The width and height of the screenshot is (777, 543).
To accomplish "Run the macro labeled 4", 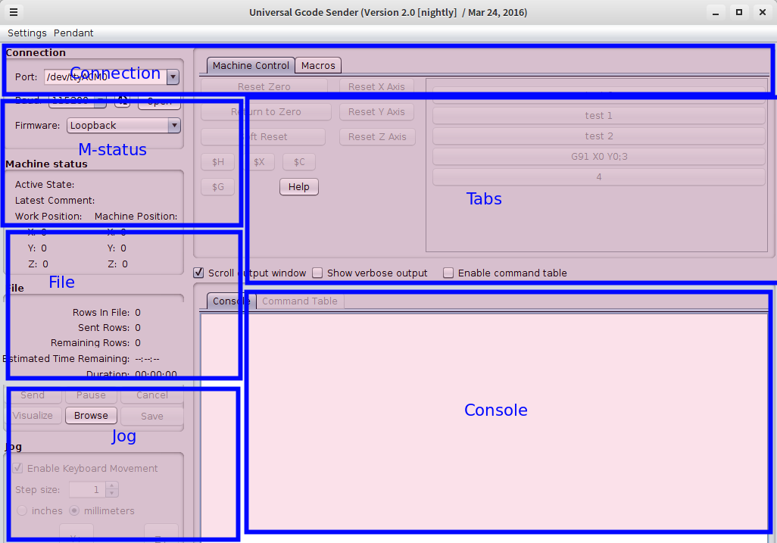I will point(598,177).
